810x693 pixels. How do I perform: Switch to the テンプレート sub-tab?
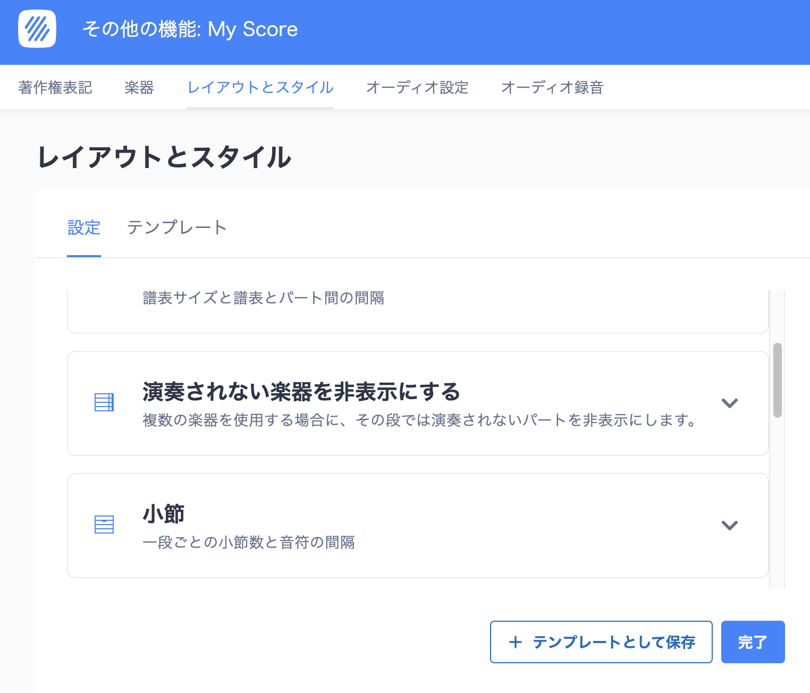tap(176, 227)
